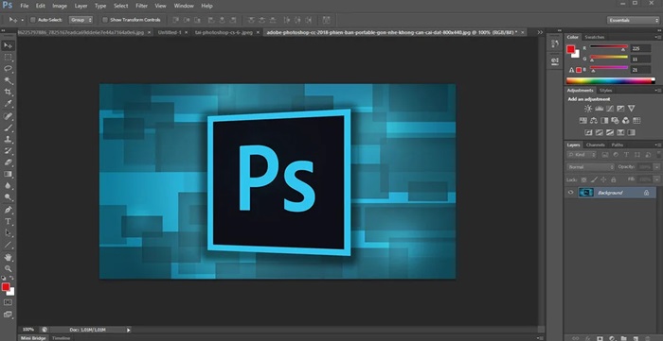Select the Magic Wand tool

(x=8, y=80)
